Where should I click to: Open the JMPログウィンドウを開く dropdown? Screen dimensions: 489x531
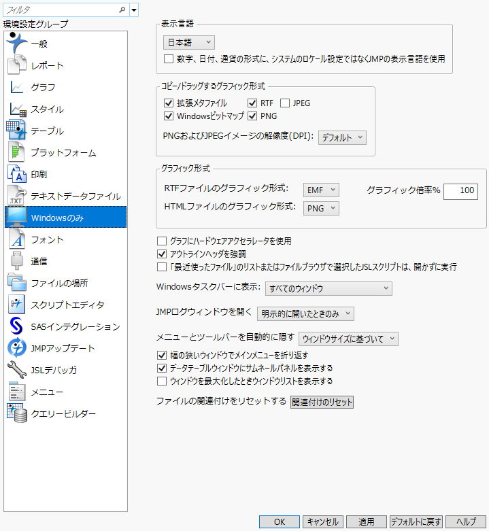coord(305,313)
